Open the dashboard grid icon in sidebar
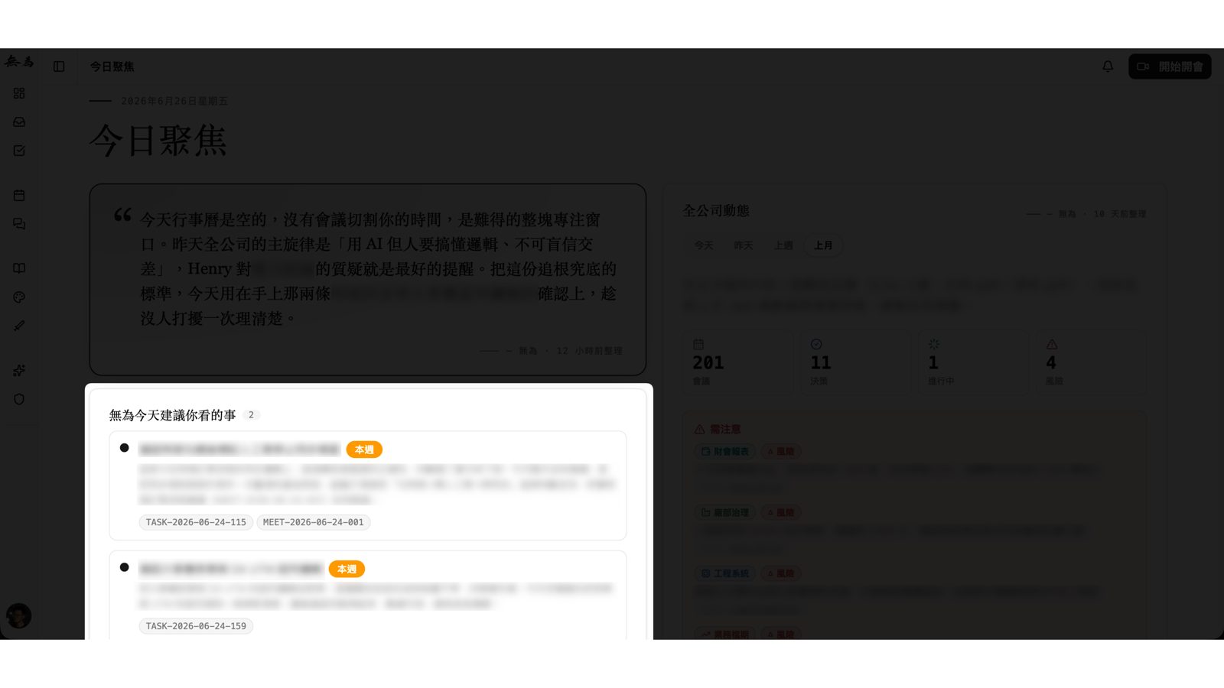Image resolution: width=1224 pixels, height=688 pixels. tap(19, 93)
